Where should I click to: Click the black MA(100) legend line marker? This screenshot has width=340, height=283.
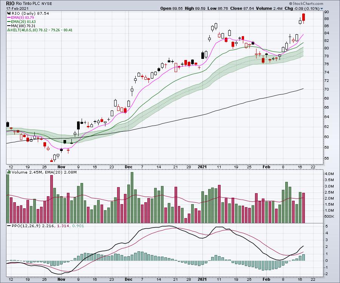point(8,26)
